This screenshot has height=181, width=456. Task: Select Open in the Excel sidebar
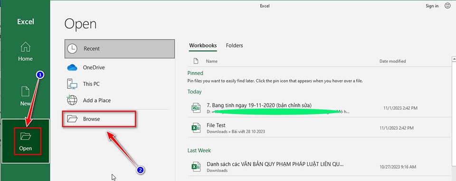(25, 141)
